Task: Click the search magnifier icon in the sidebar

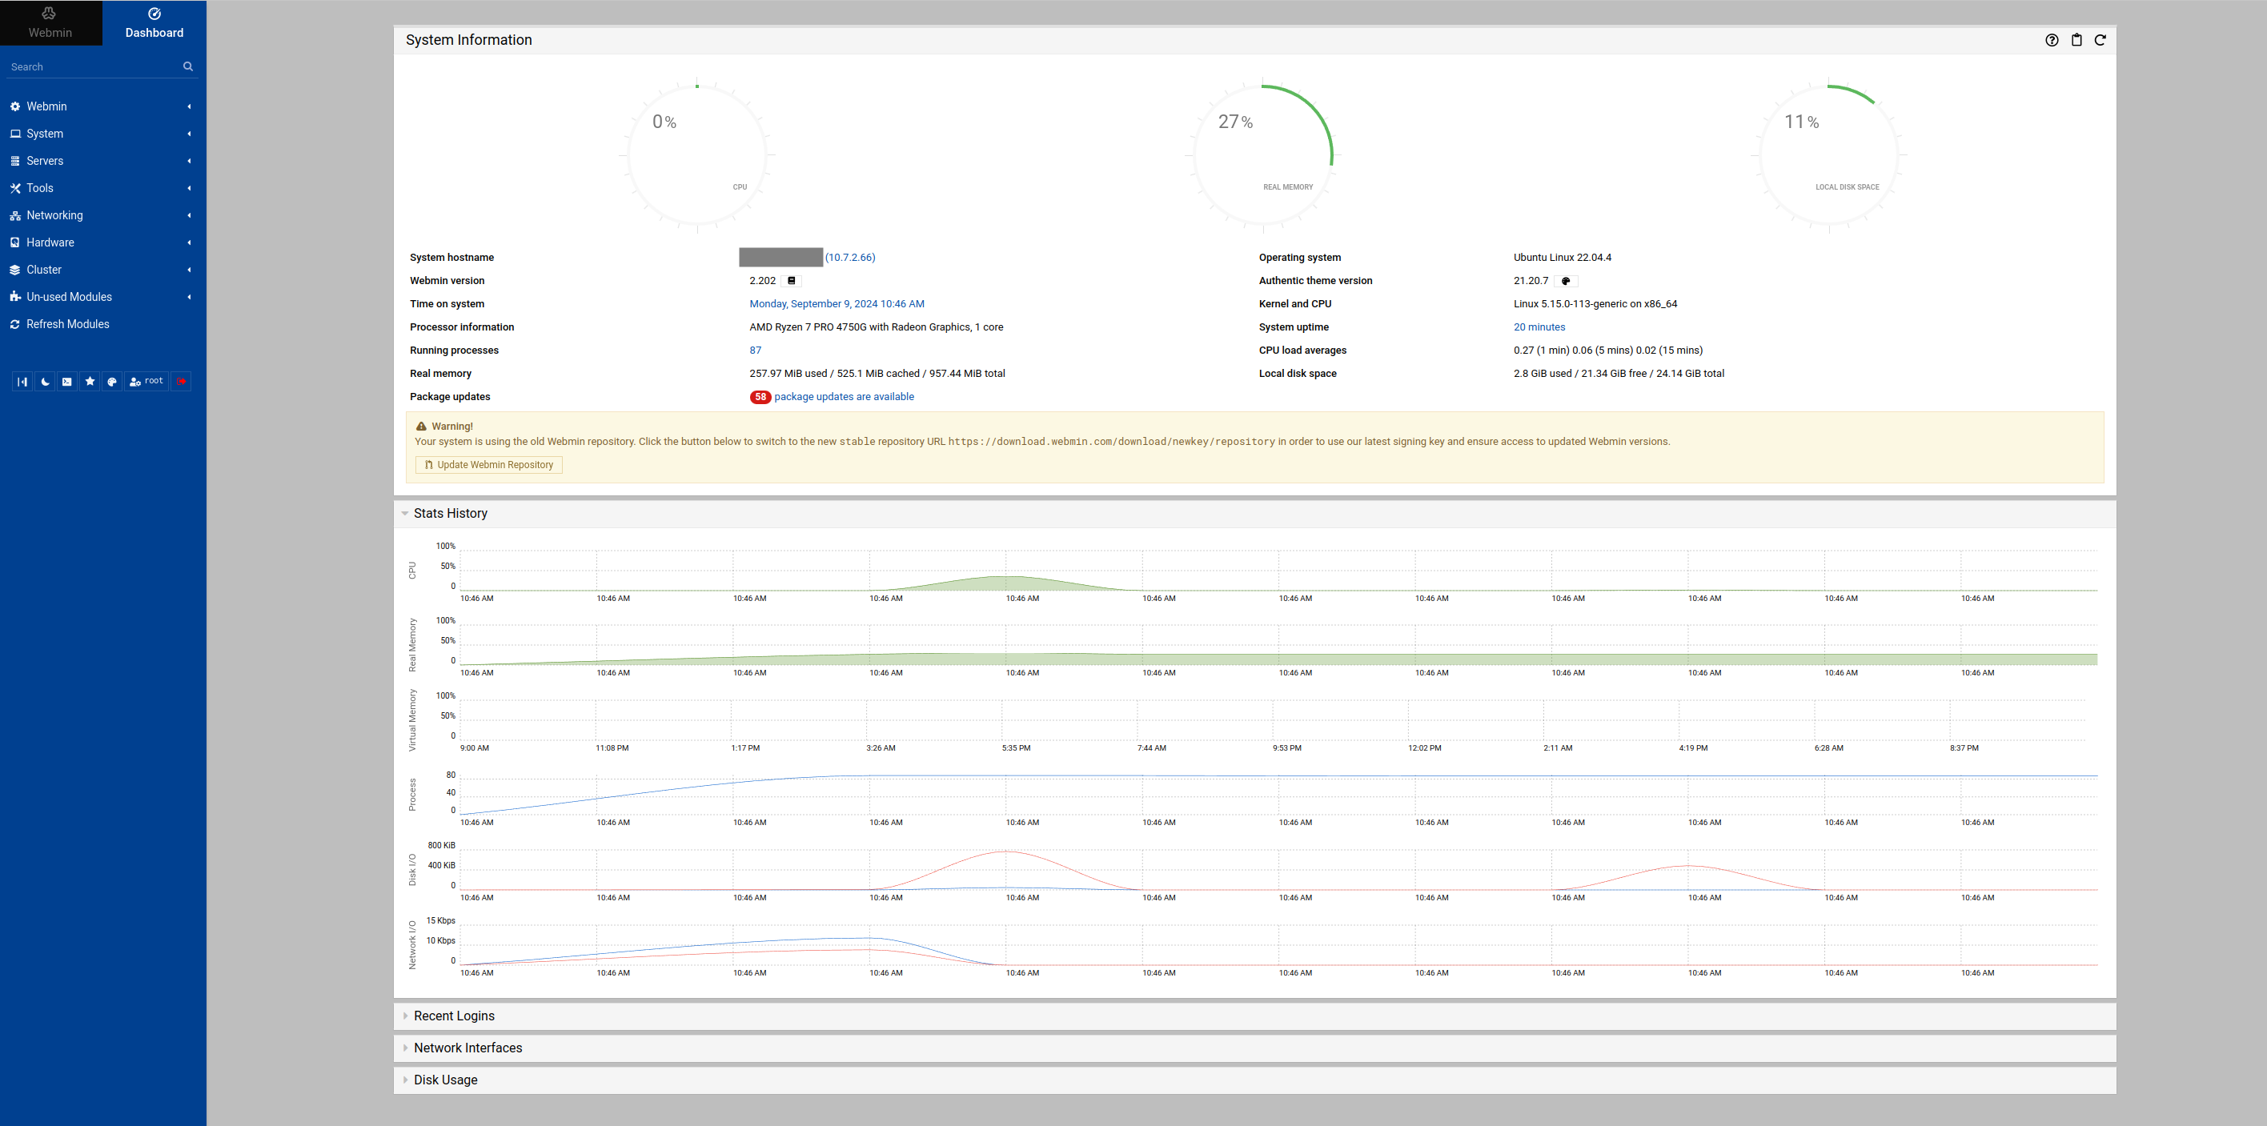Action: pyautogui.click(x=187, y=67)
